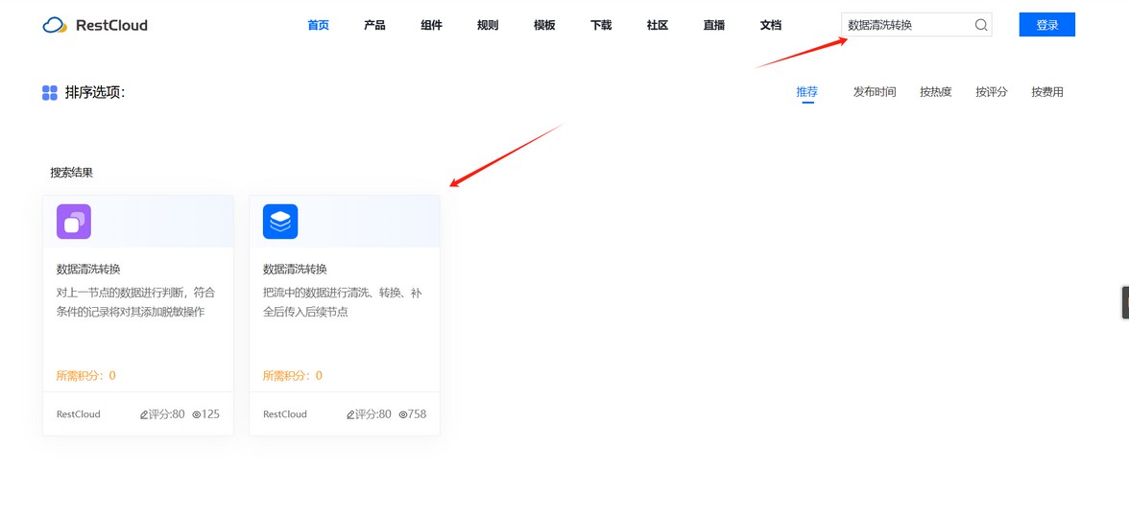Click the 登录 login button
This screenshot has width=1129, height=518.
coord(1046,25)
